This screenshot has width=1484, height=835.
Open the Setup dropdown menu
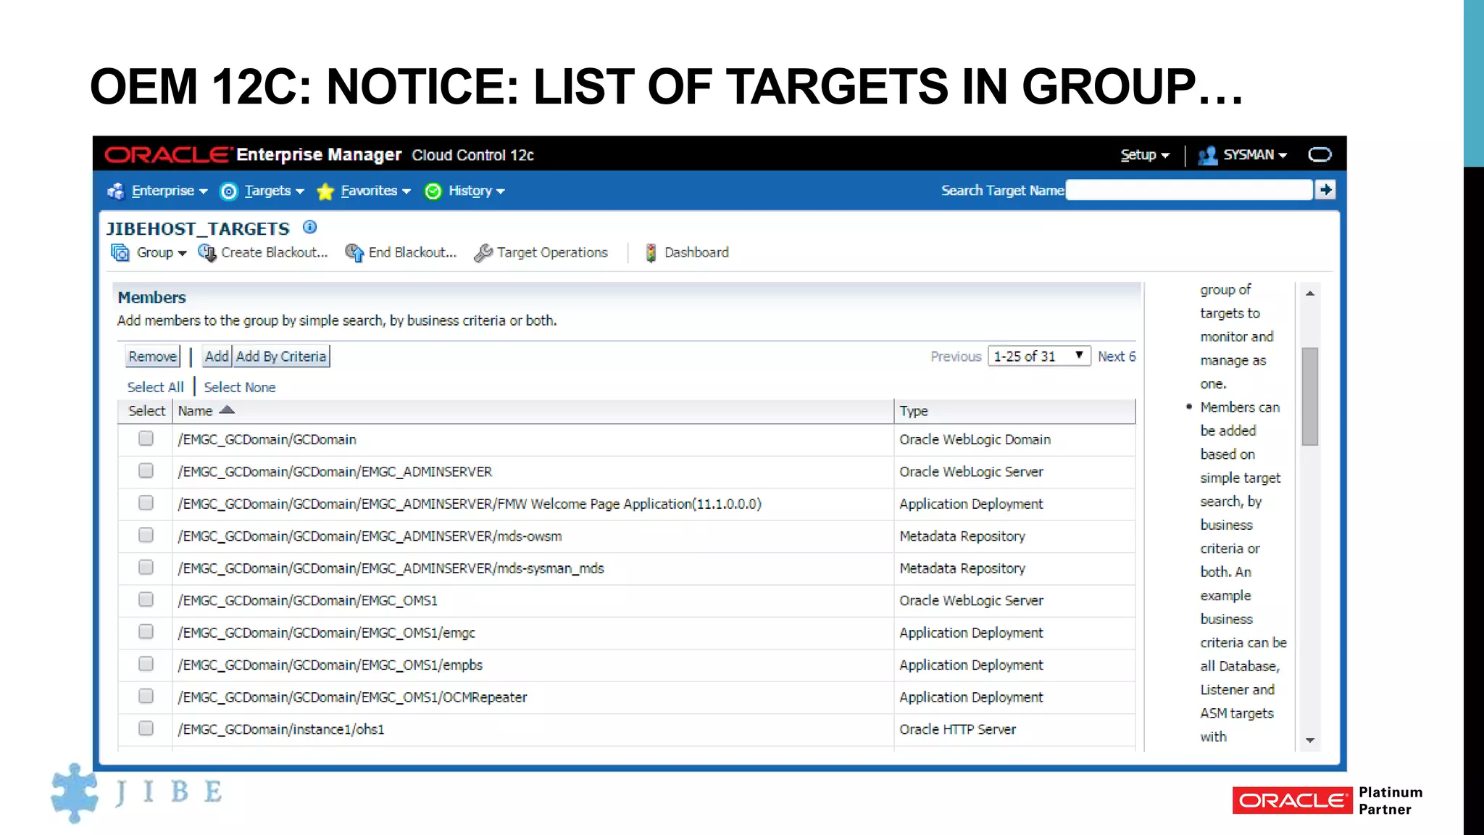1145,155
